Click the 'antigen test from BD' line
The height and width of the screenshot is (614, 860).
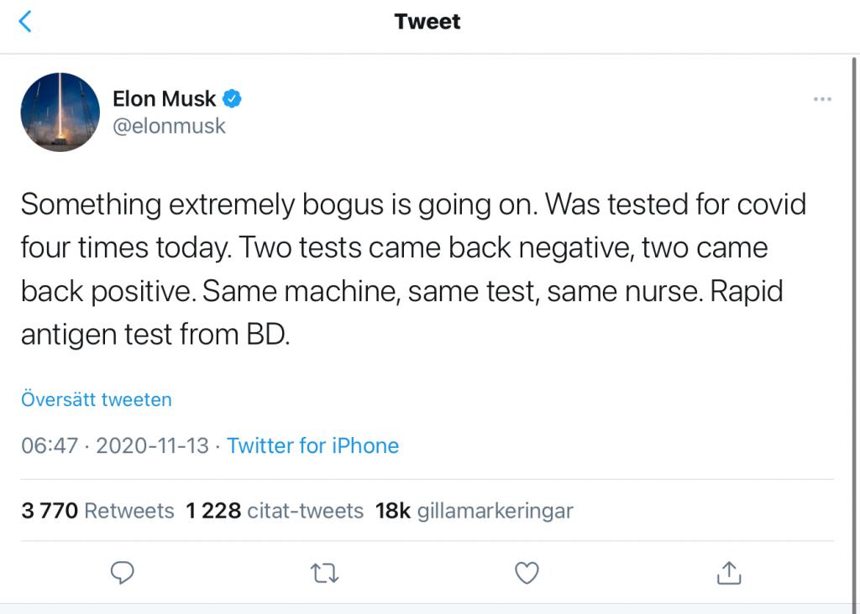(155, 336)
